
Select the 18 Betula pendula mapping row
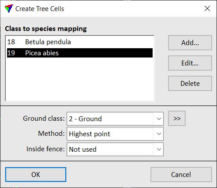80,42
